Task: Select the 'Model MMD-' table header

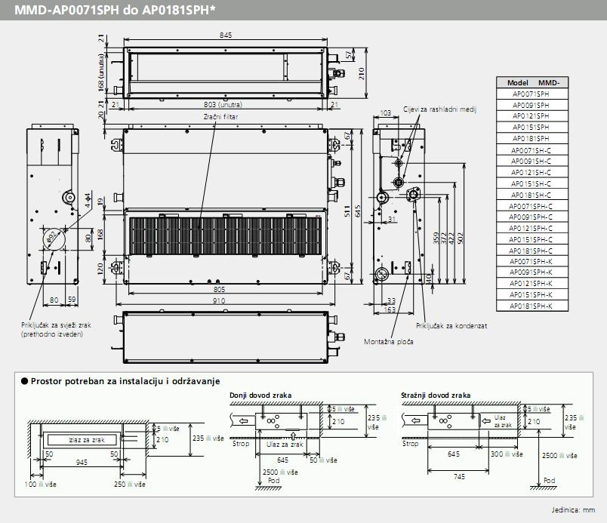Action: point(532,82)
